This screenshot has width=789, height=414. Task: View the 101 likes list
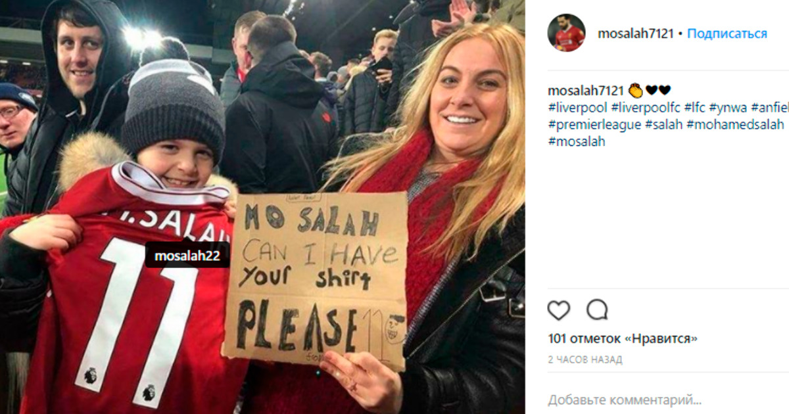click(623, 339)
